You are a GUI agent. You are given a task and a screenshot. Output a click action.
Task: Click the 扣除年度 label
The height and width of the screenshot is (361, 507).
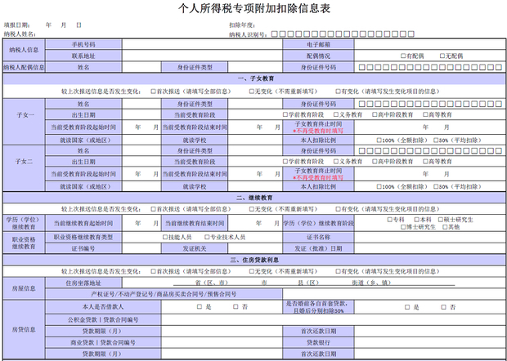(x=242, y=25)
